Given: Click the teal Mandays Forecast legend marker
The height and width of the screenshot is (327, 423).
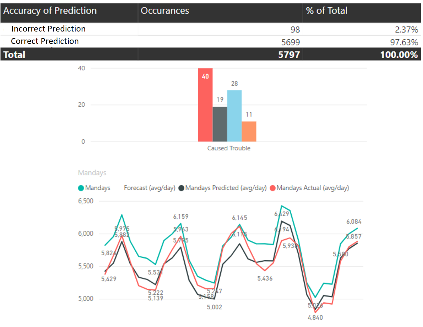Looking at the screenshot, I should coord(81,188).
